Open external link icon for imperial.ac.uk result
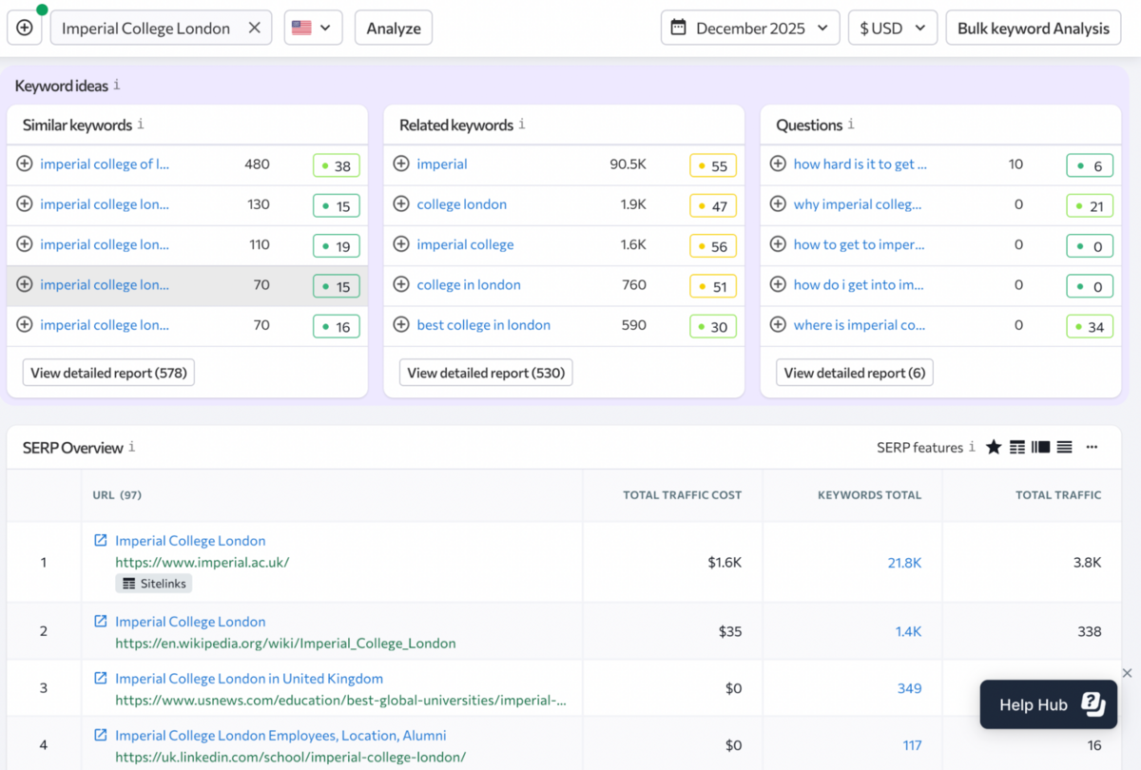The height and width of the screenshot is (770, 1141). pyautogui.click(x=101, y=540)
